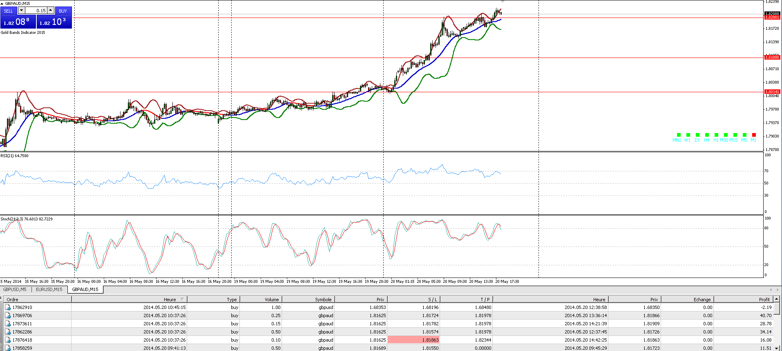The width and height of the screenshot is (782, 351).
Task: Click order icon for order 17873611
Action: coord(8,324)
